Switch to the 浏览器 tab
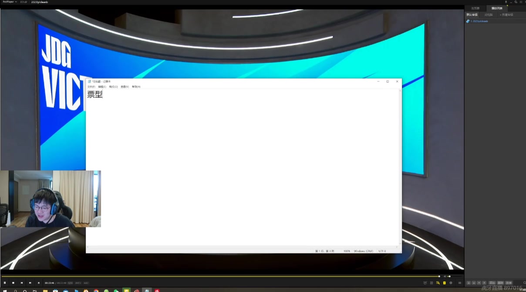This screenshot has width=526, height=292. 475,8
